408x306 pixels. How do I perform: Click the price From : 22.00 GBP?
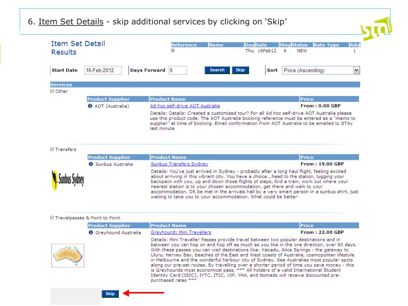click(x=322, y=232)
